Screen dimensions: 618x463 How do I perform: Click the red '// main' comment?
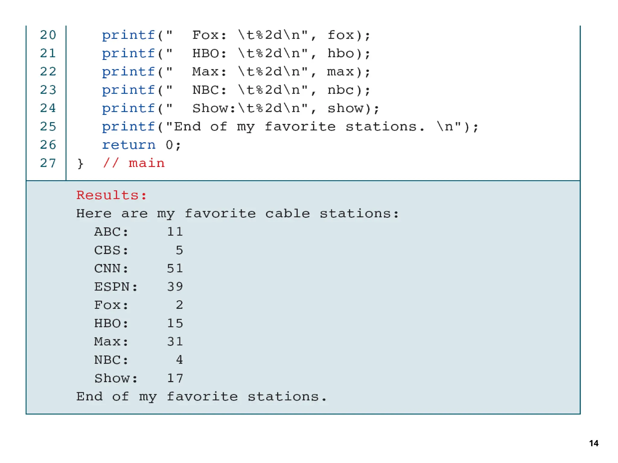(134, 163)
